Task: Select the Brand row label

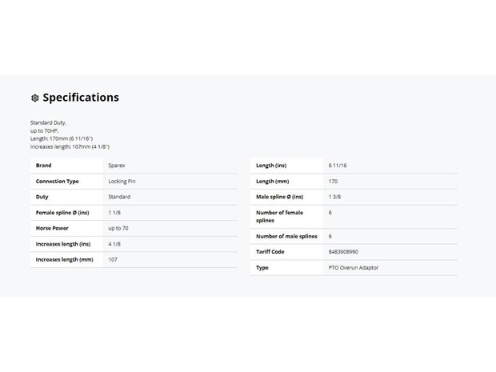Action: pyautogui.click(x=44, y=166)
